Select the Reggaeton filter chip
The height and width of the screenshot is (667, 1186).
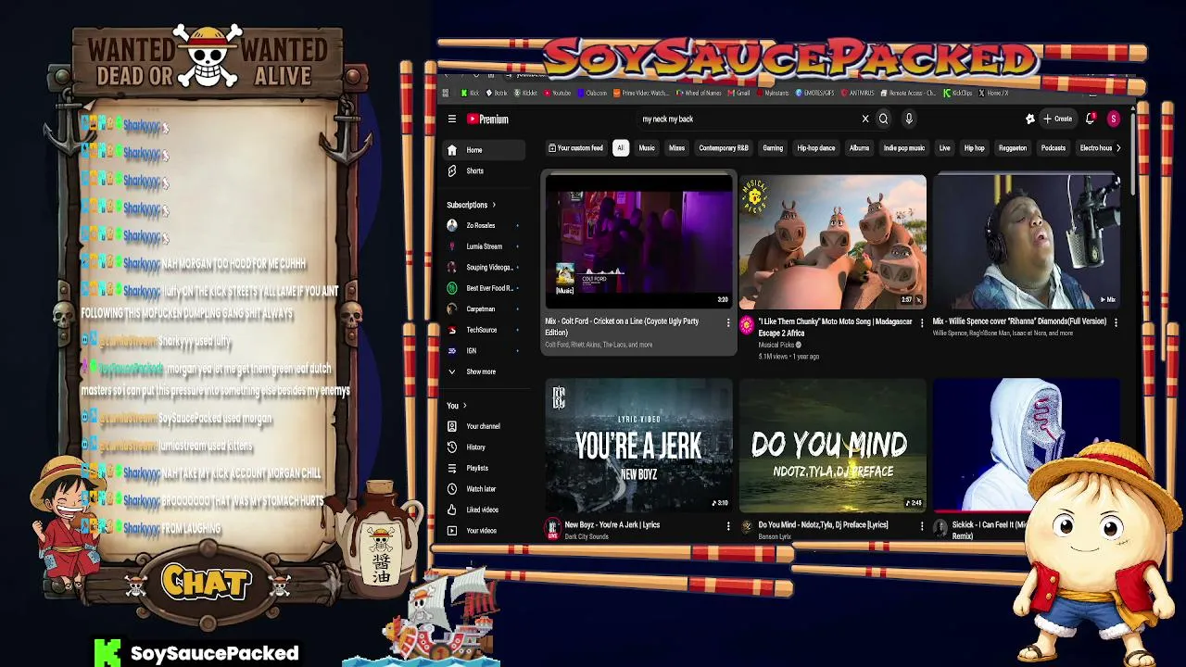coord(1013,148)
